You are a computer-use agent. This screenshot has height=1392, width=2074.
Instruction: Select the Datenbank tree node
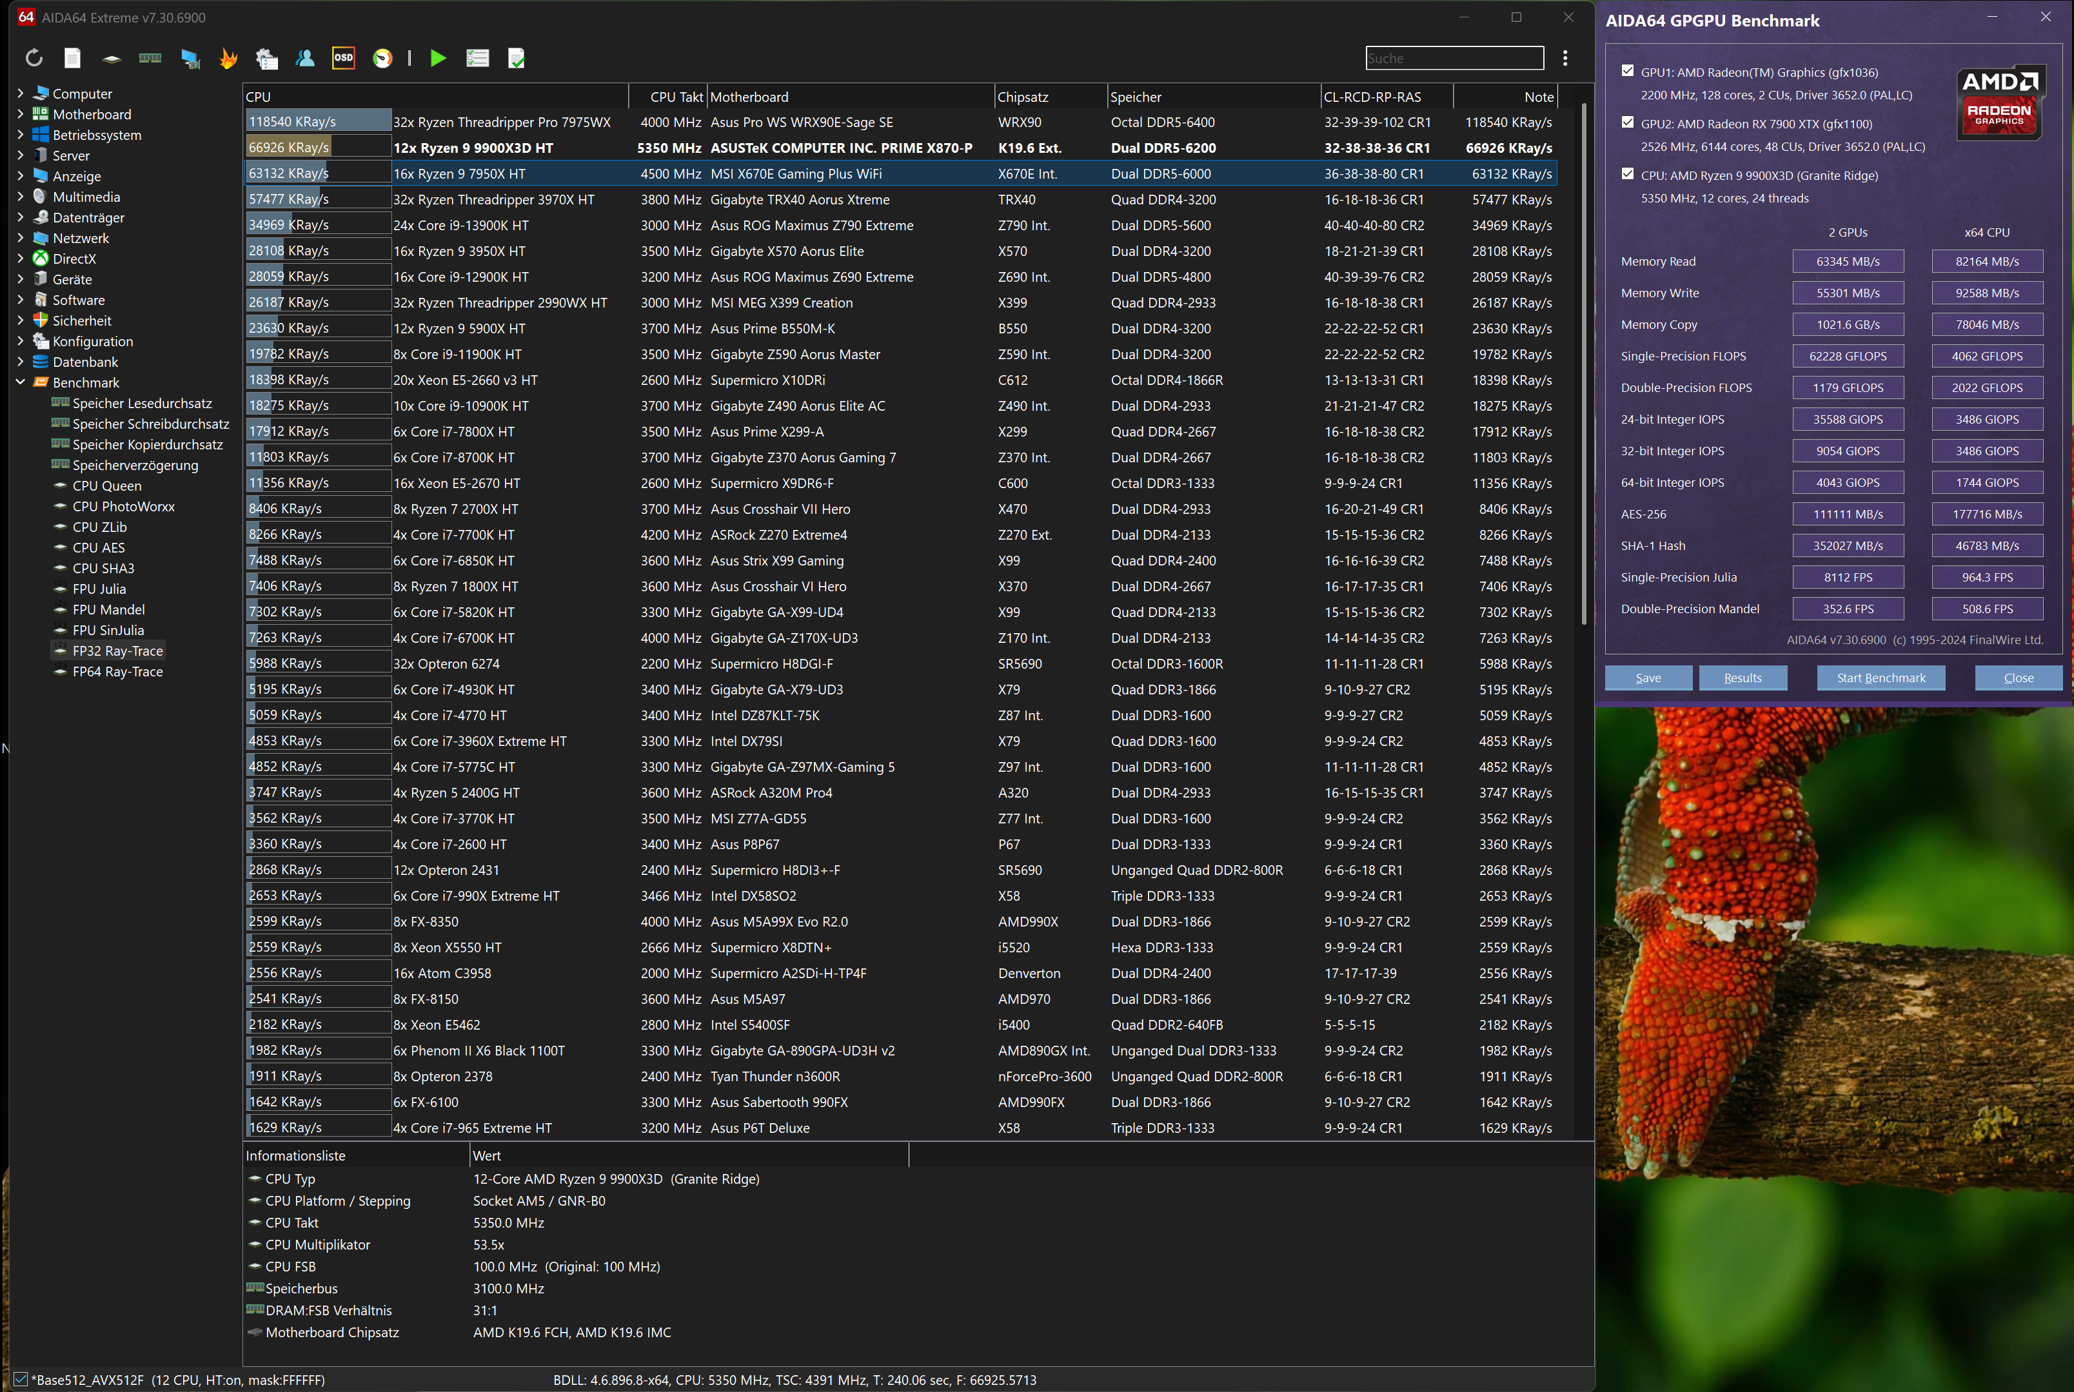pyautogui.click(x=85, y=361)
